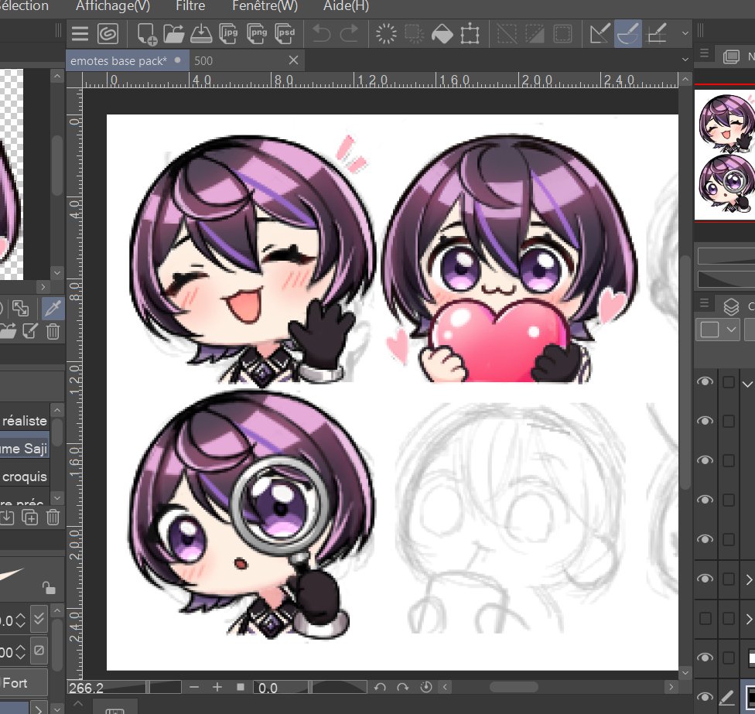Screen dimensions: 755x714
Task: Toggle Snap to Ruler
Action: point(600,34)
